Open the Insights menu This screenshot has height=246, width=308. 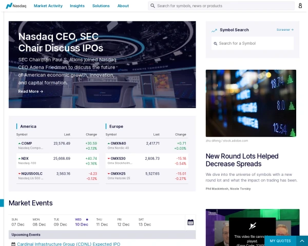(x=78, y=6)
